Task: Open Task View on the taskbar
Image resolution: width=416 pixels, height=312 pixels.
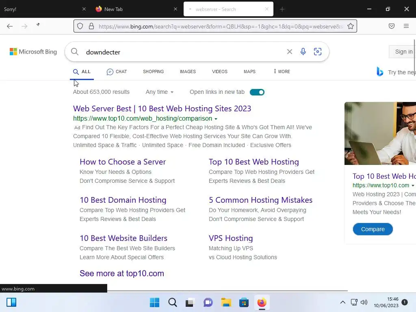Action: coord(190,302)
